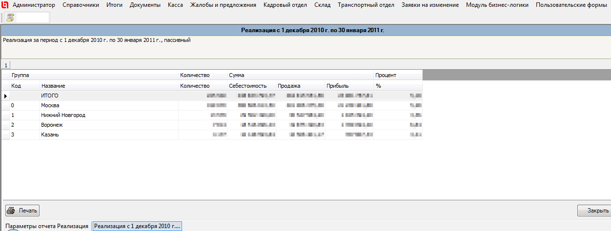611x231 pixels.
Task: Open the Администратор menu
Action: pyautogui.click(x=34, y=5)
